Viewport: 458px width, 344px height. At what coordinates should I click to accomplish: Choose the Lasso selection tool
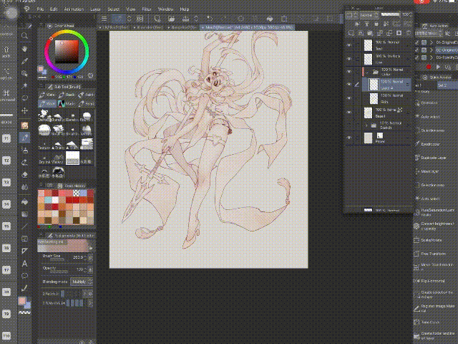tap(25, 98)
